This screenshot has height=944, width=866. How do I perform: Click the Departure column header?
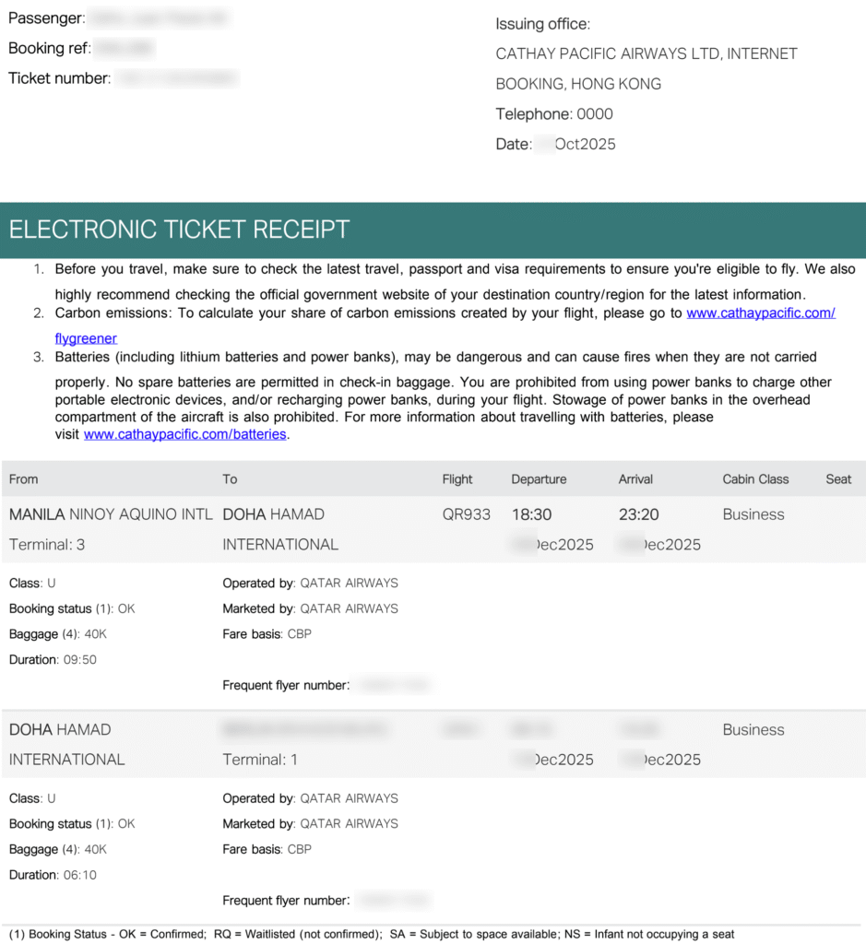pos(539,479)
